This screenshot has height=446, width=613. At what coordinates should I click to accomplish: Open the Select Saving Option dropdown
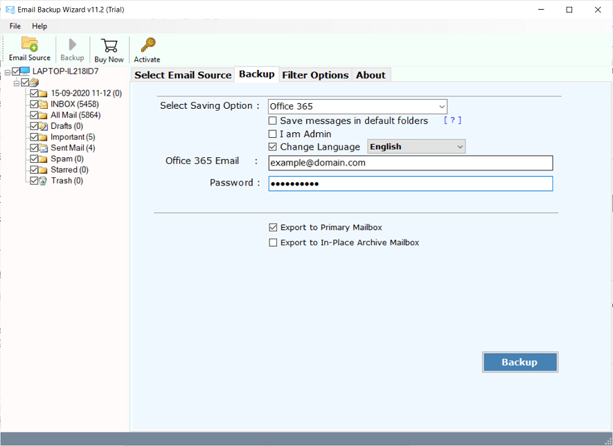pyautogui.click(x=357, y=107)
